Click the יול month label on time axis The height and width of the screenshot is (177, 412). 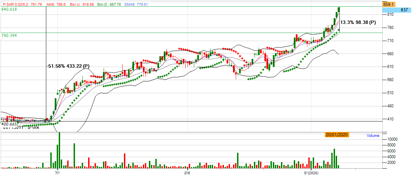(57, 173)
